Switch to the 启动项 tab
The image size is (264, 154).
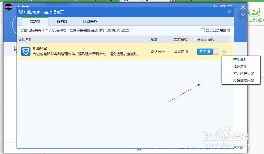tap(35, 21)
